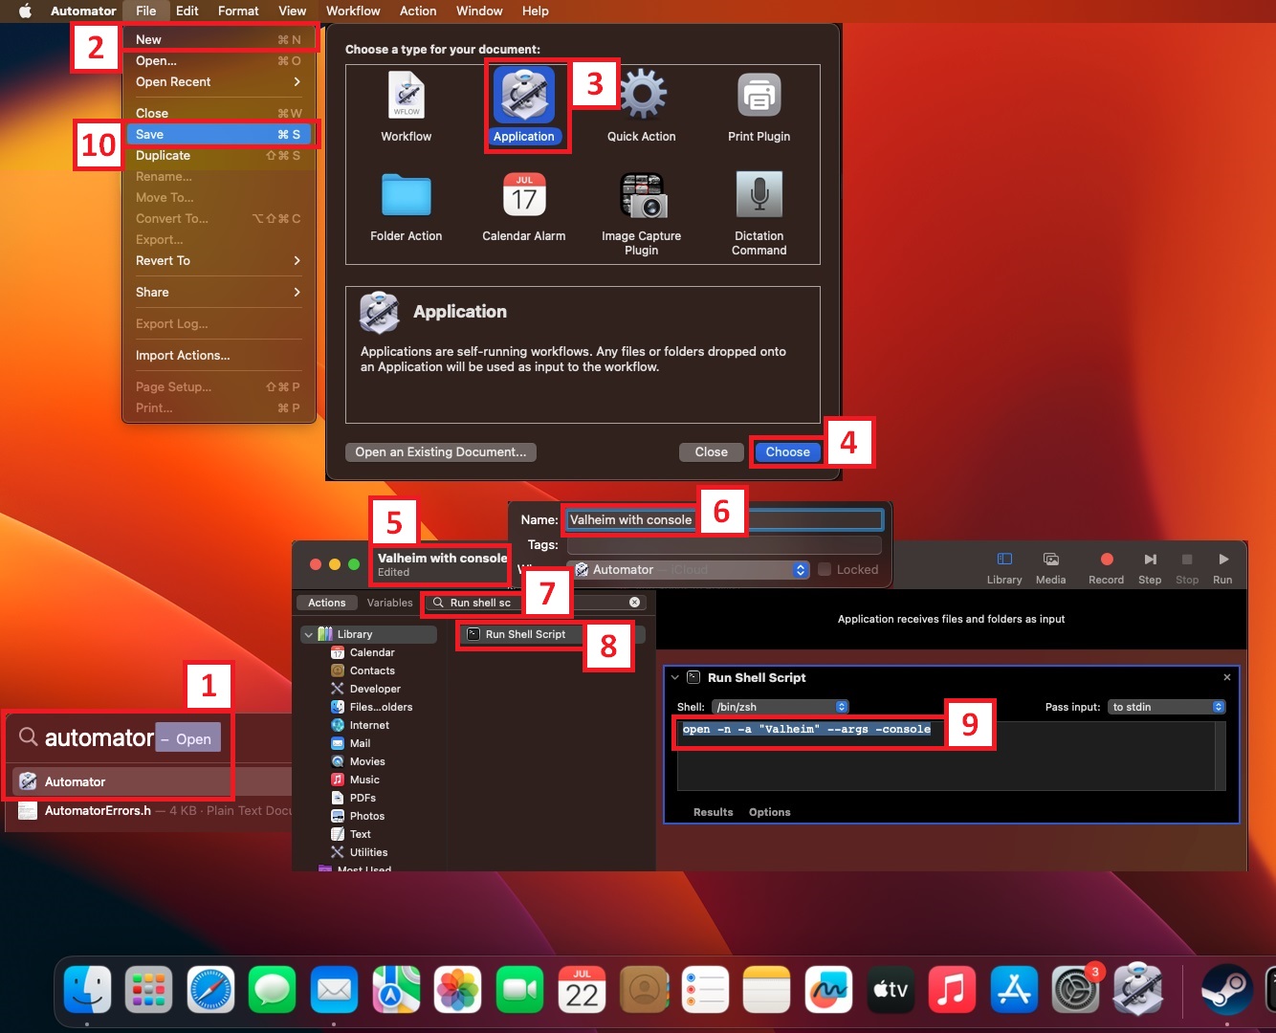Select the Dictation Command microphone icon

coord(759,194)
